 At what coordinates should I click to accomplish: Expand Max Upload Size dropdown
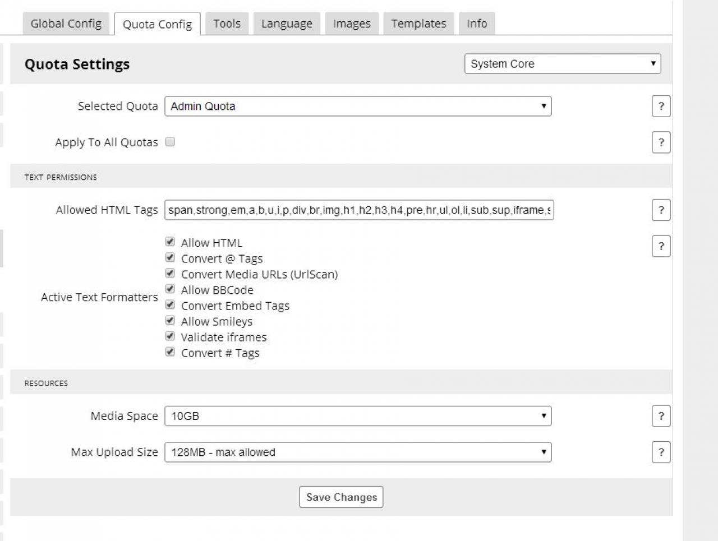(358, 452)
